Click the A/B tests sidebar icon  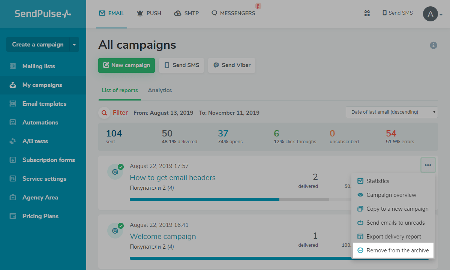13,141
